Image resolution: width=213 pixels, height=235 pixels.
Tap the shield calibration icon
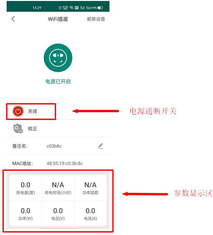pyautogui.click(x=18, y=128)
